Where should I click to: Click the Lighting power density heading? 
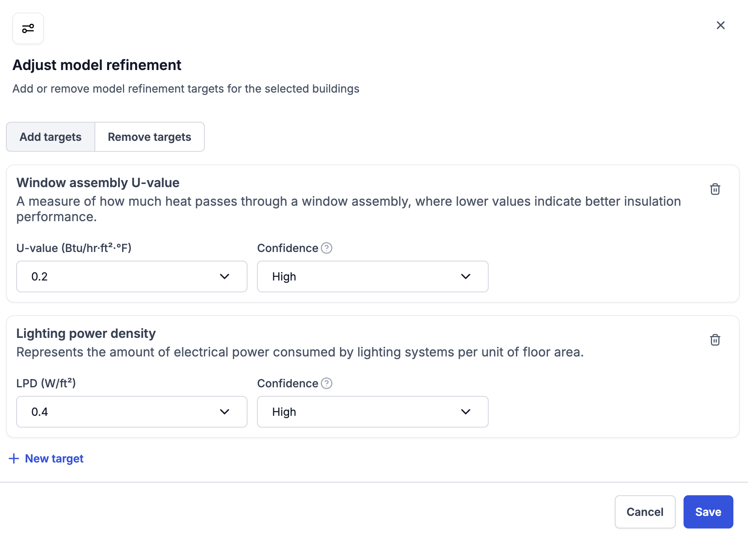pyautogui.click(x=86, y=334)
